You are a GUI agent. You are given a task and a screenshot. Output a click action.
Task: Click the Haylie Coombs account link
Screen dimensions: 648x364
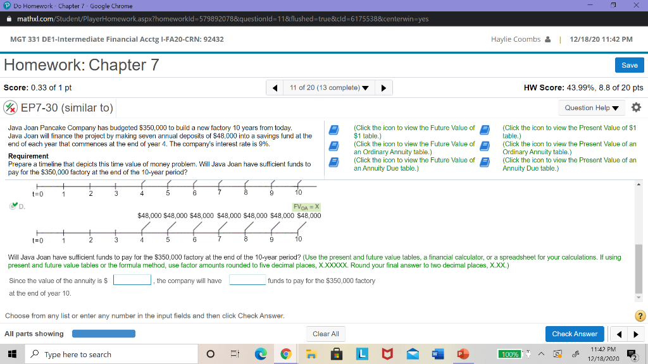(516, 39)
